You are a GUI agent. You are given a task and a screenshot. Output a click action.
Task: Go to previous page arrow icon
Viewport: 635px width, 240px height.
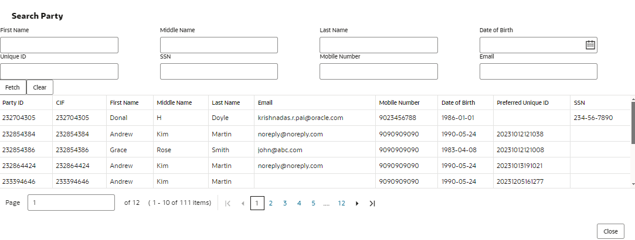coord(243,203)
